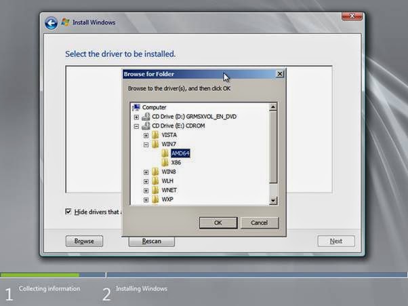408x306 pixels.
Task: Select the Computer icon in tree
Action: coord(136,107)
